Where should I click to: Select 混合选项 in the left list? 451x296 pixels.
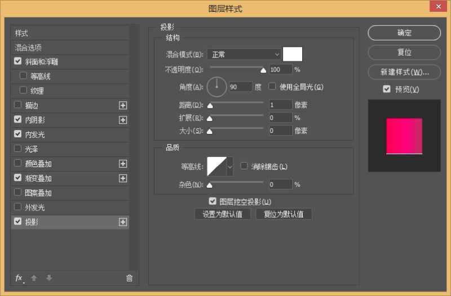pos(70,48)
